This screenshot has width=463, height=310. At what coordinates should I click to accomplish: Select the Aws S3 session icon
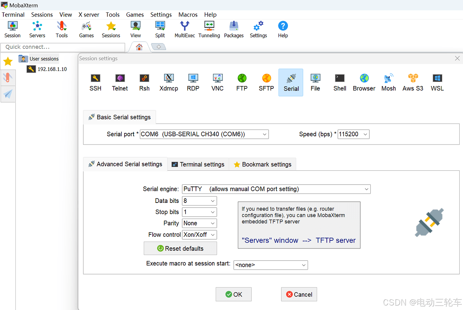point(413,83)
